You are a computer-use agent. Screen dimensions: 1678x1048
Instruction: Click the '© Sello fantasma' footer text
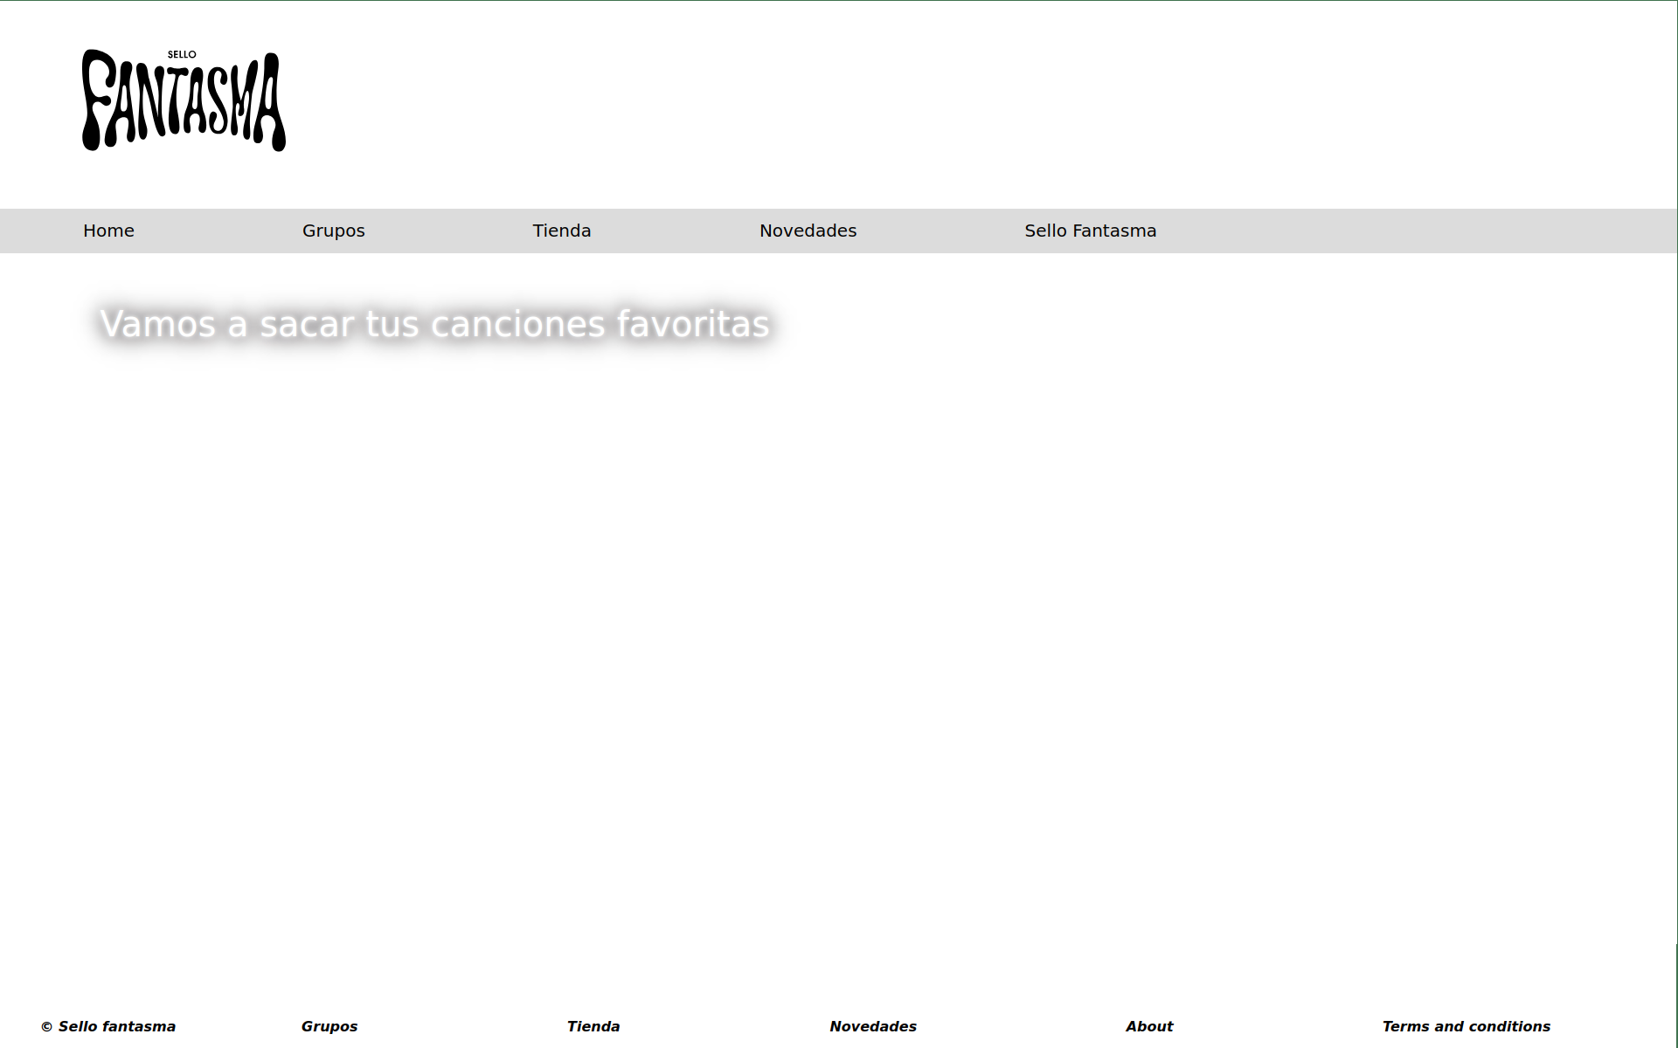[108, 1026]
